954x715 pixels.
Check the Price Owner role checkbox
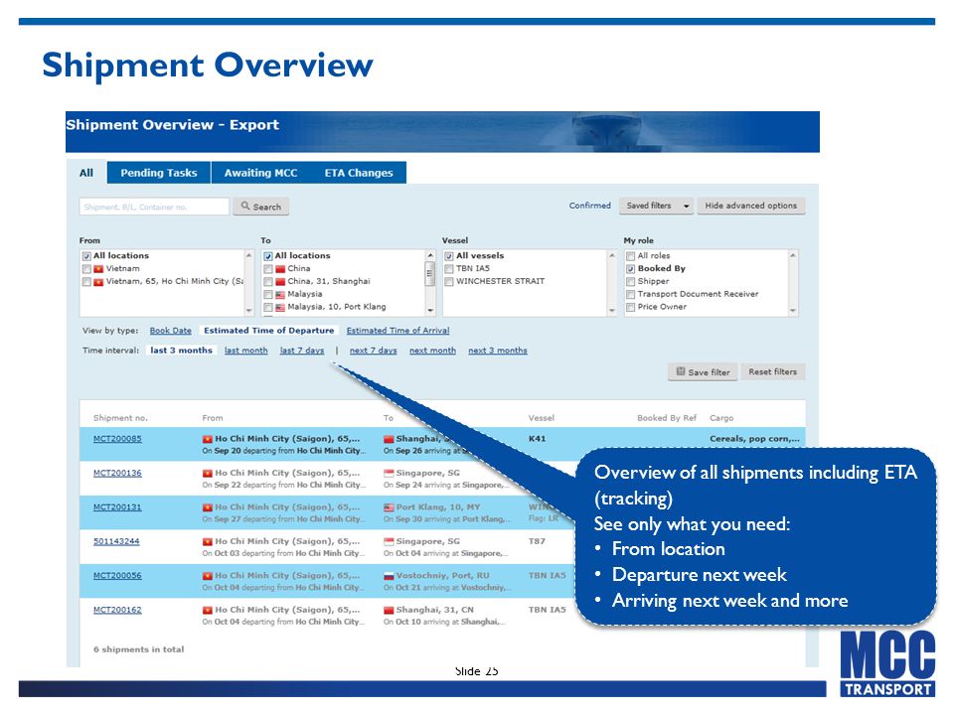[x=630, y=307]
